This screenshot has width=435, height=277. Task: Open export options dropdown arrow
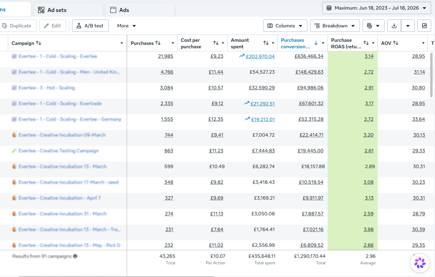coord(408,26)
